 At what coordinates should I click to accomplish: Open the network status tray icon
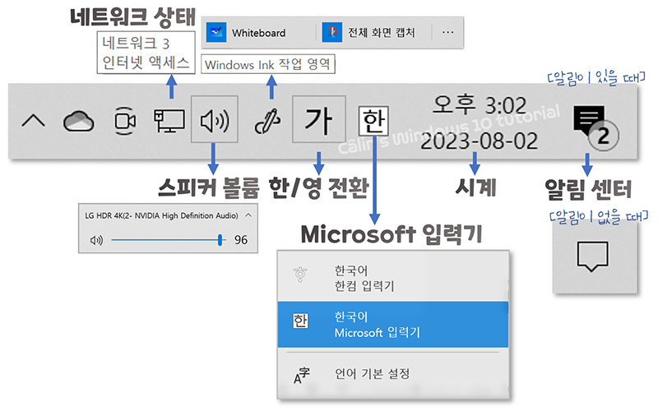pyautogui.click(x=169, y=121)
